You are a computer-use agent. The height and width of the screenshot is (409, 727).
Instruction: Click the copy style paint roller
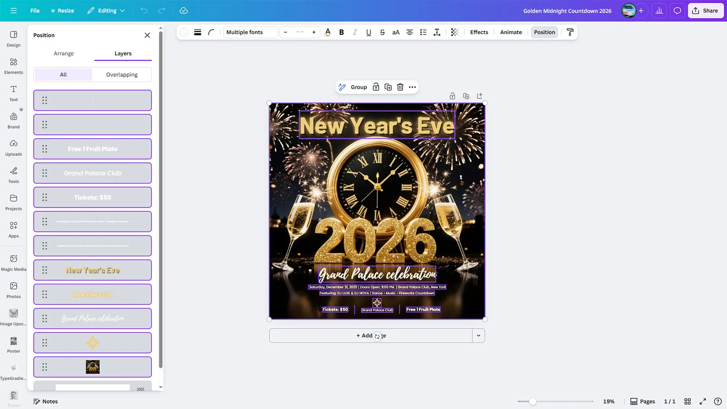[570, 32]
